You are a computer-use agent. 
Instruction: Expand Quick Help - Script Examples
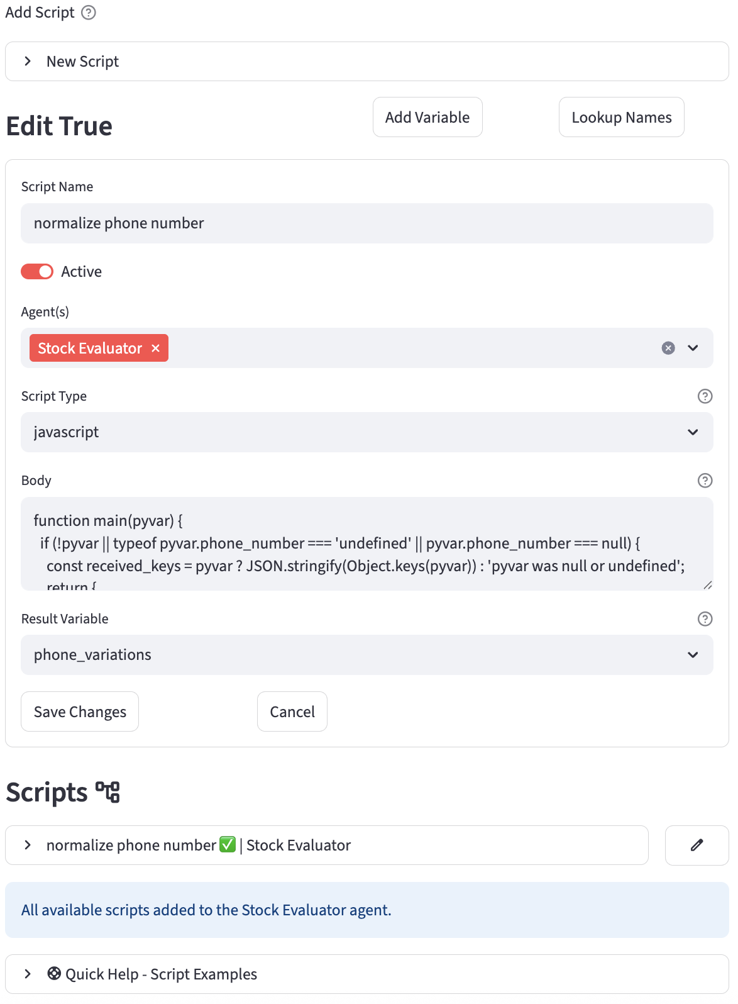(28, 974)
